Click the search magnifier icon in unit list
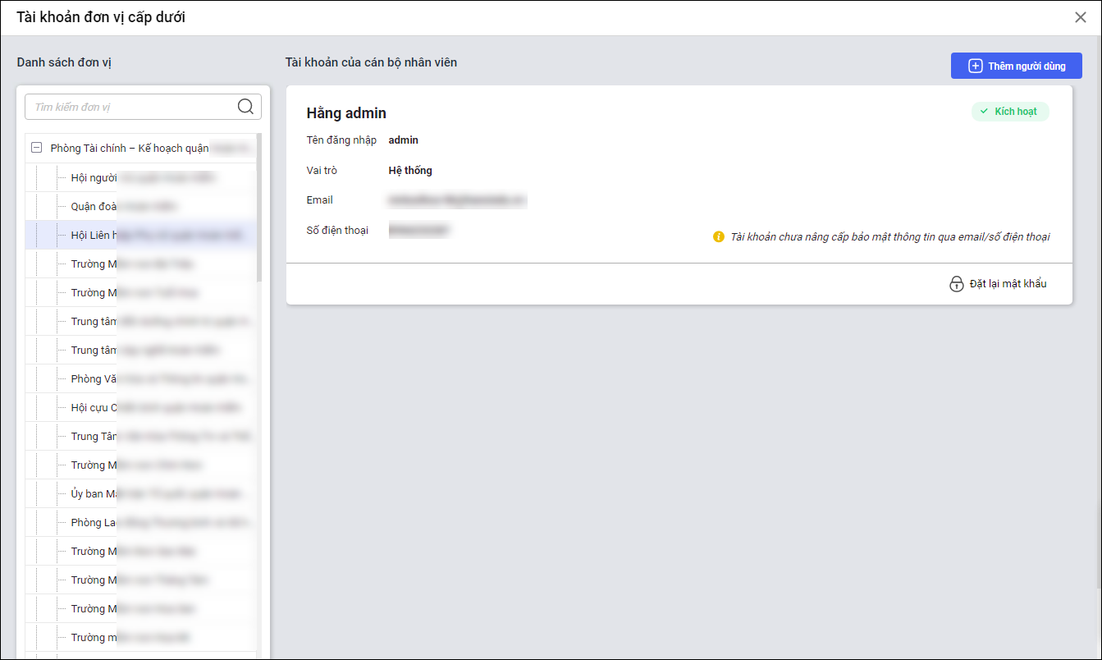Viewport: 1102px width, 660px height. click(245, 106)
